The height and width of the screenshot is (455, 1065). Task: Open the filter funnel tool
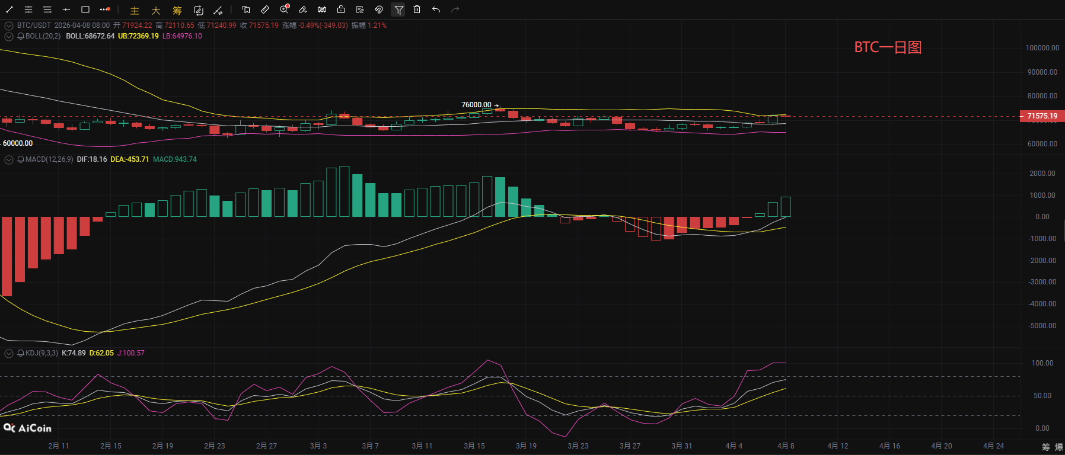(x=398, y=9)
